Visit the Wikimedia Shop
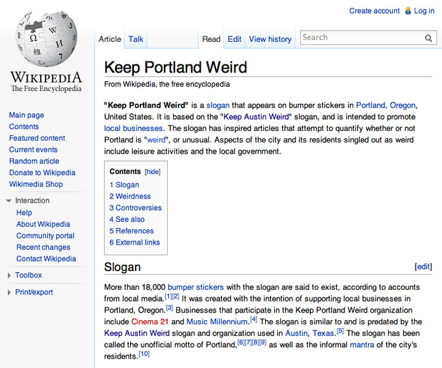 pos(36,184)
